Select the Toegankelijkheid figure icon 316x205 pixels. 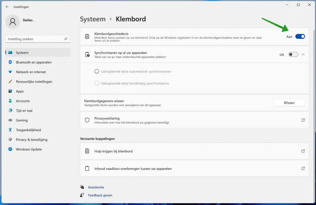coord(10,130)
